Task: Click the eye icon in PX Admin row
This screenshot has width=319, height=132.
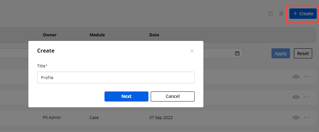Action: tap(296, 117)
